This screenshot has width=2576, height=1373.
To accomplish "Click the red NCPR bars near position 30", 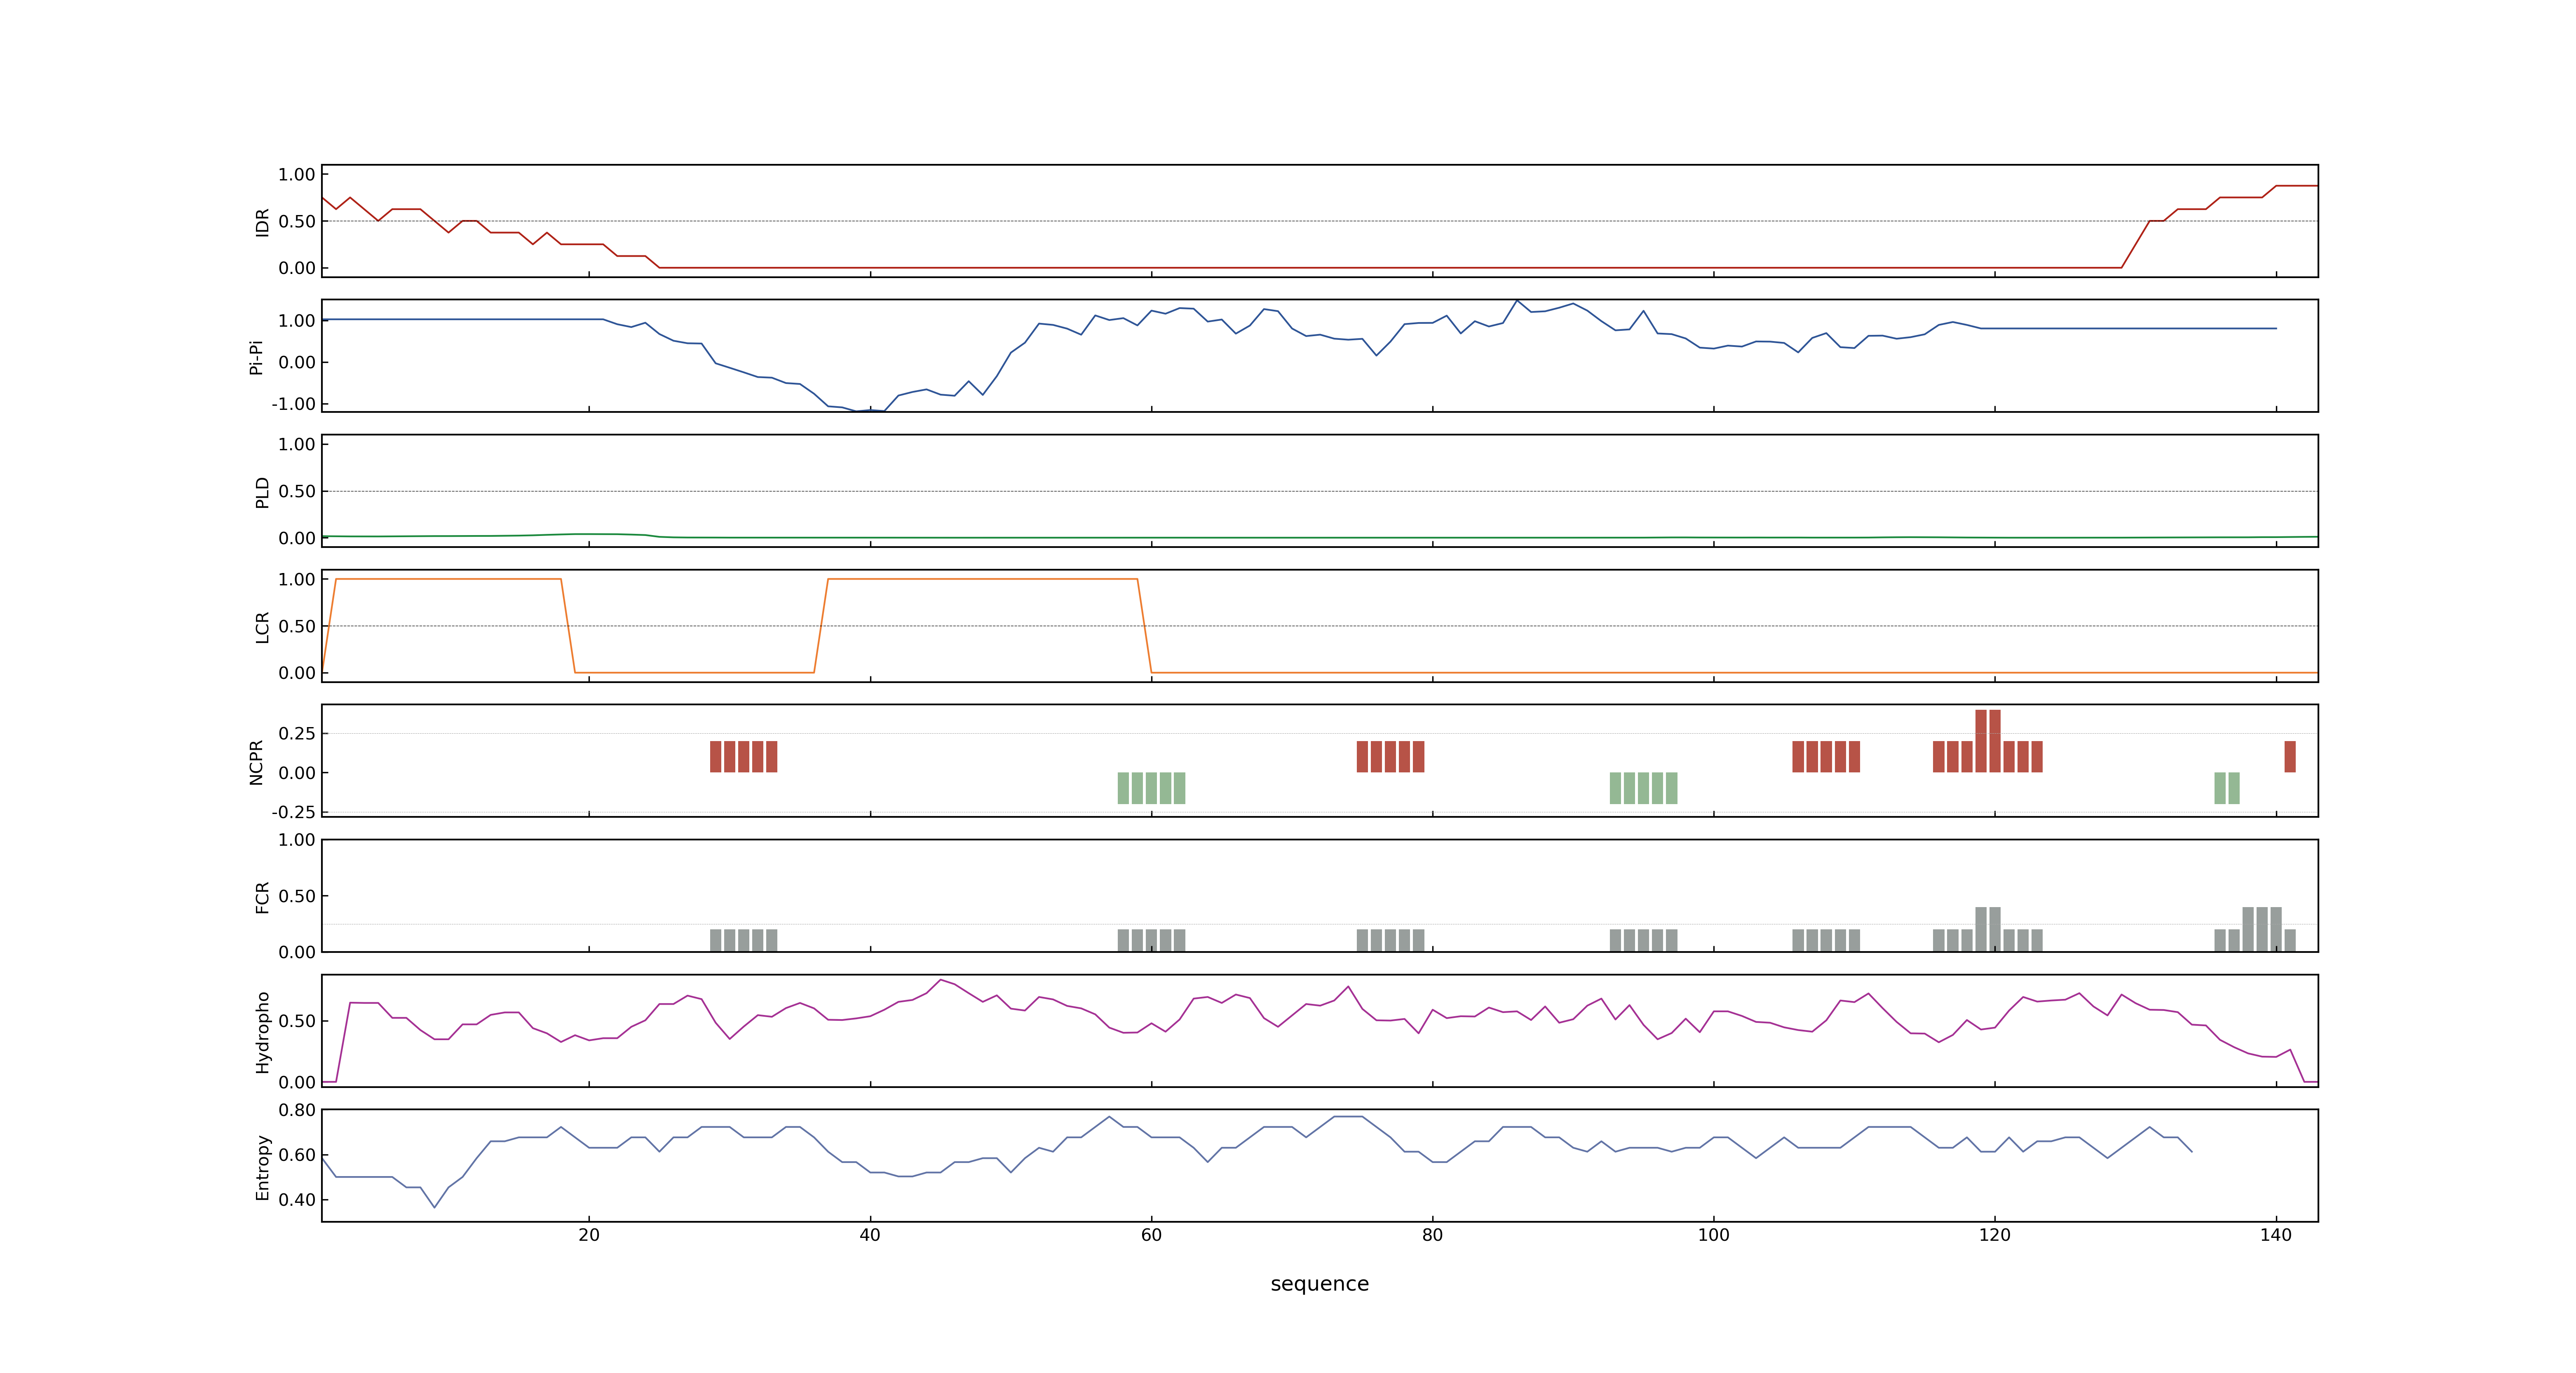I will (x=743, y=756).
